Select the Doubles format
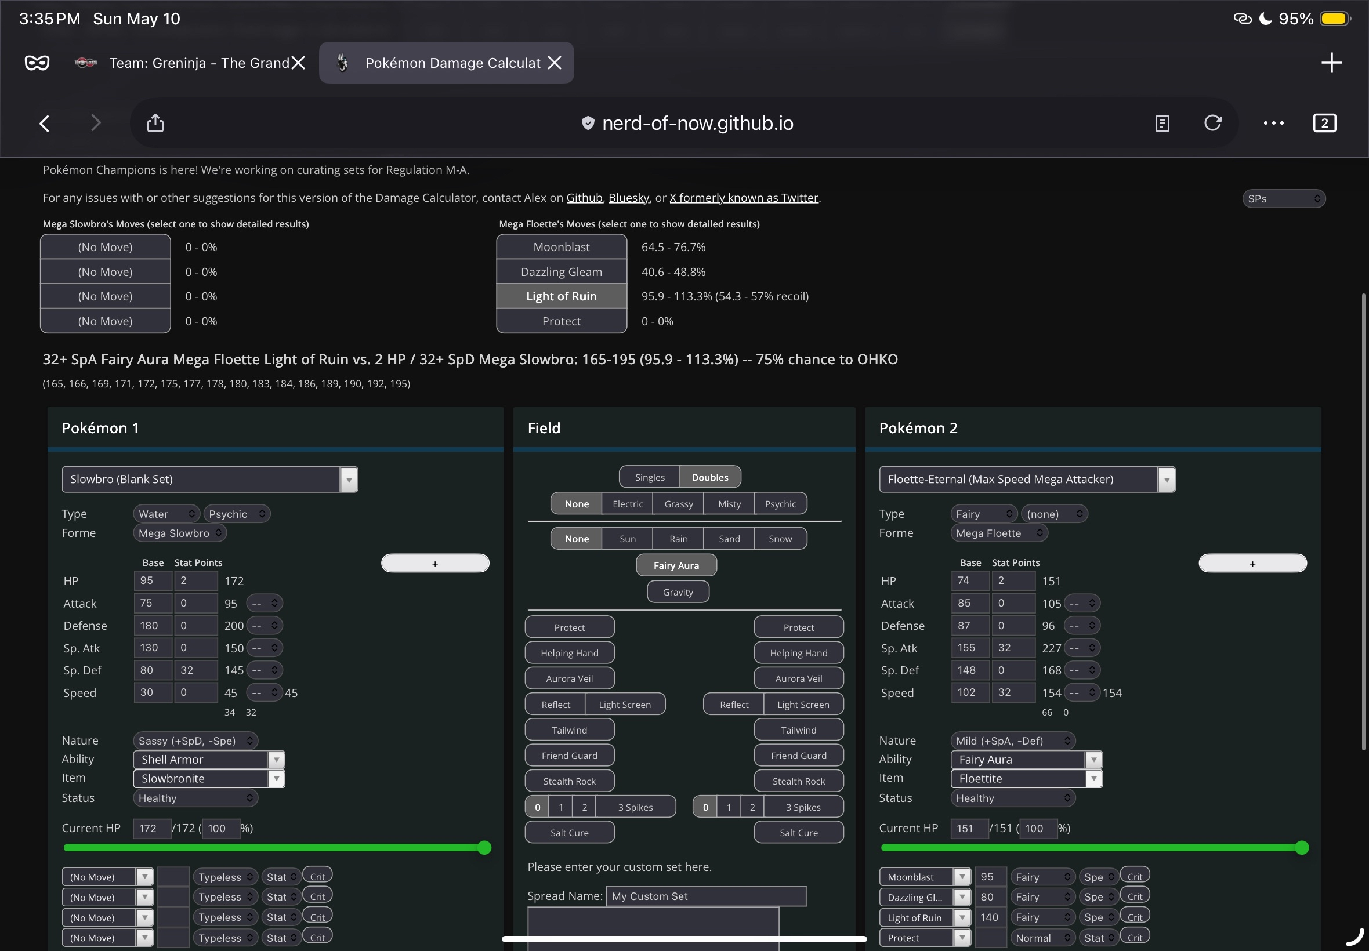 point(710,477)
